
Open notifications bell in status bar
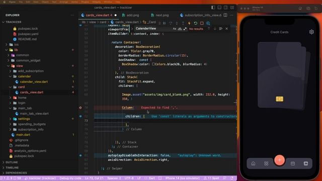tap(232, 178)
